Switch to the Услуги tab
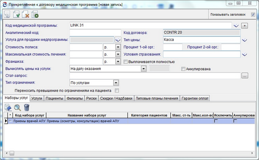 tap(37, 98)
